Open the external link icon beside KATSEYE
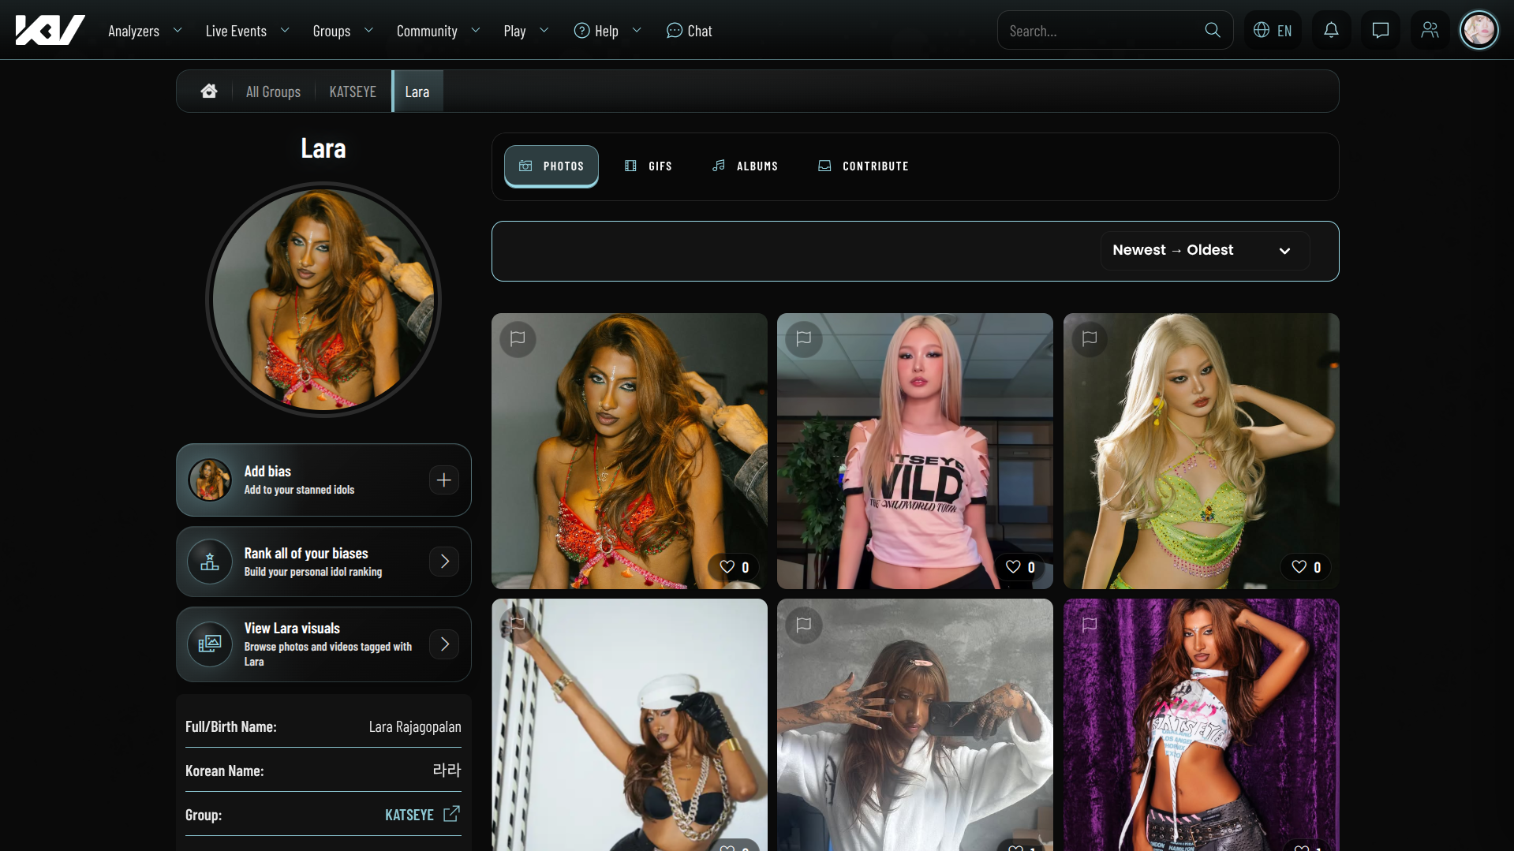This screenshot has width=1514, height=851. click(x=451, y=814)
